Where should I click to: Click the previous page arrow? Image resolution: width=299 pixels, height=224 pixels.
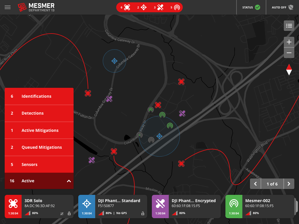(255, 184)
